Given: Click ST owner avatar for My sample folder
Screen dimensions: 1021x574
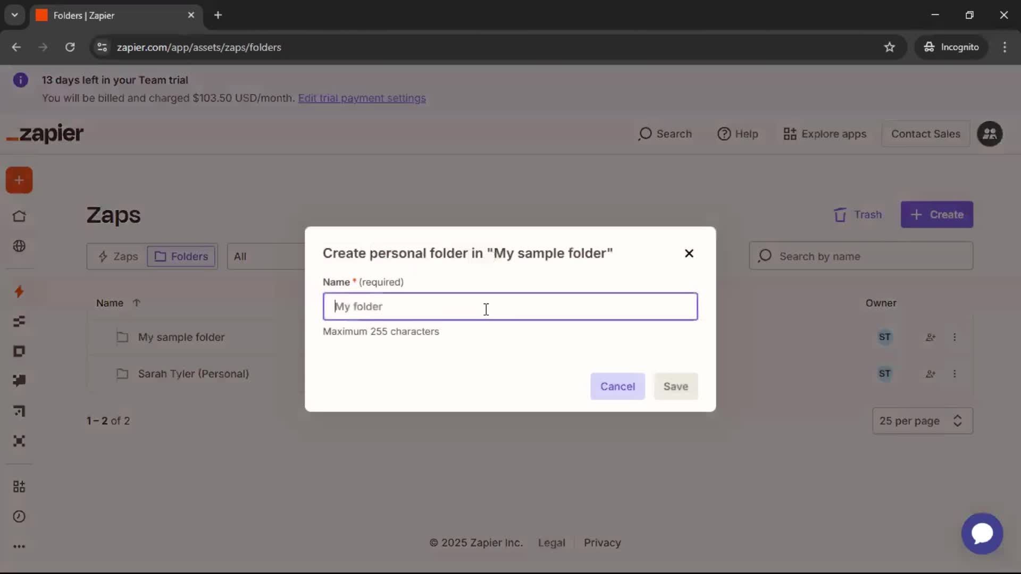Looking at the screenshot, I should click(884, 337).
